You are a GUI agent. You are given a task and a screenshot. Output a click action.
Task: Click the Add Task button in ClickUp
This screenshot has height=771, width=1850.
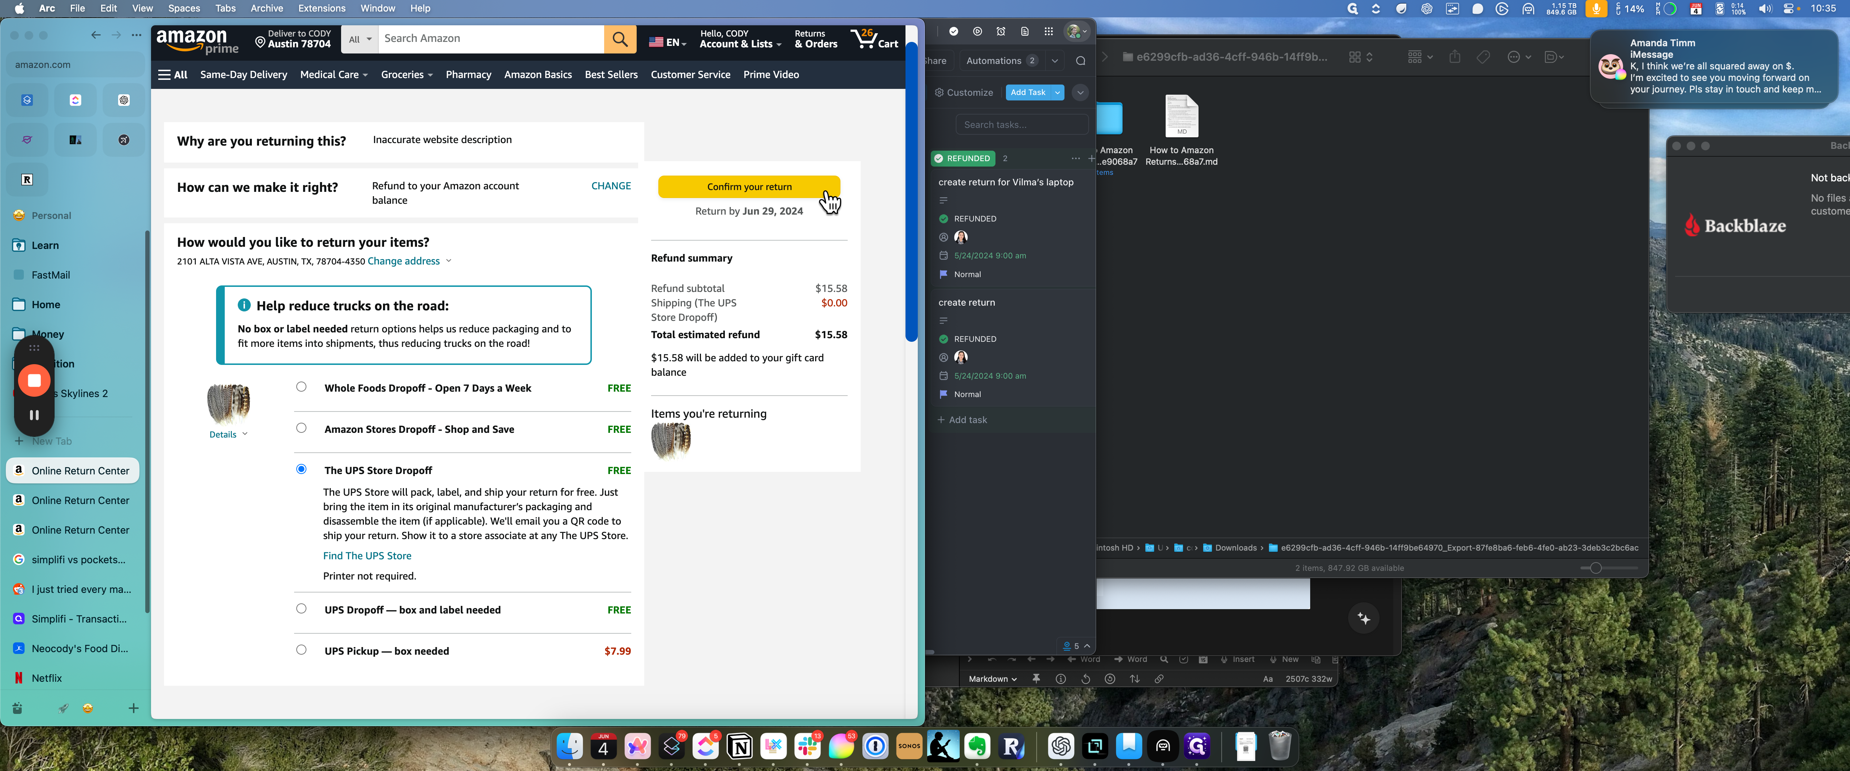[x=1028, y=92]
